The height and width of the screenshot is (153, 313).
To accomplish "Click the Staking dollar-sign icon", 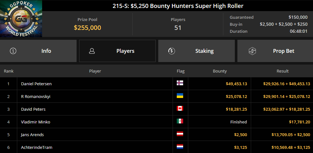I will (171, 51).
